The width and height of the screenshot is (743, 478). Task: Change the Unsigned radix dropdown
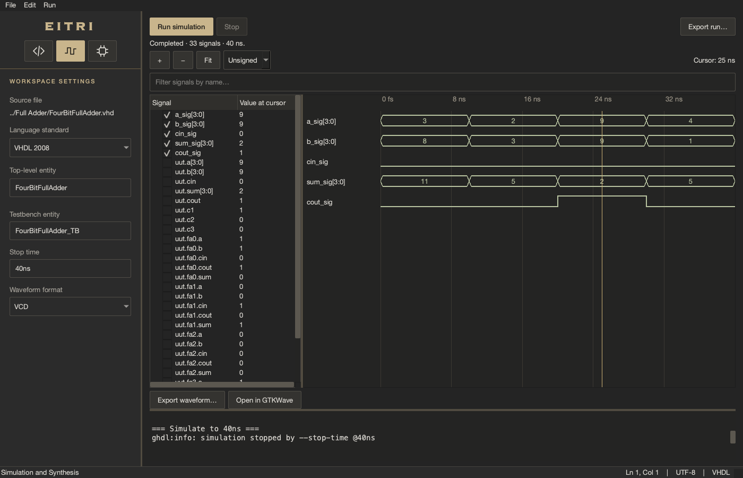[247, 61]
